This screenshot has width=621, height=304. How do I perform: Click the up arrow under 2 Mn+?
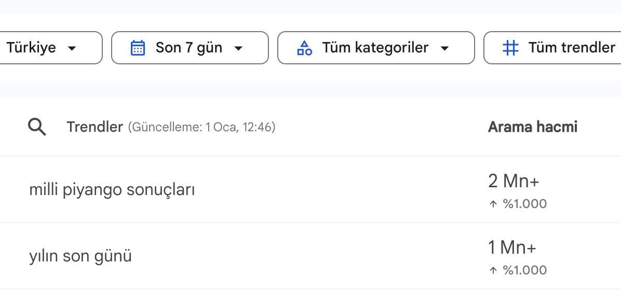click(493, 204)
